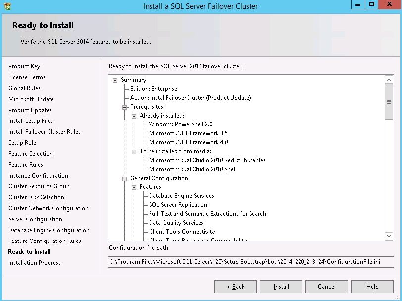This screenshot has height=301, width=402.
Task: Select Feature Selection step
Action: pyautogui.click(x=31, y=154)
